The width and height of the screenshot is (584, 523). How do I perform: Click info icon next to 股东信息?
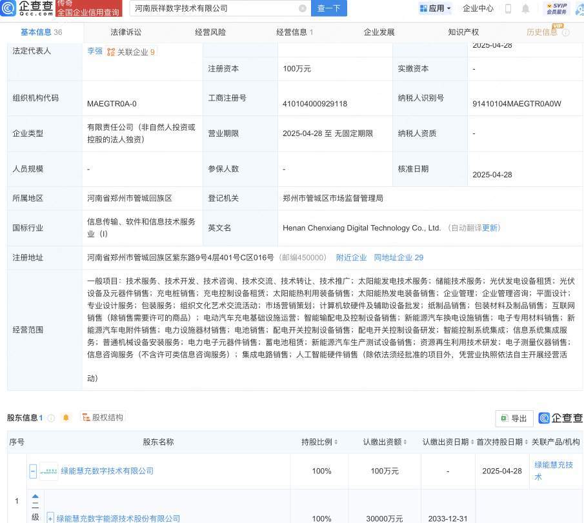click(51, 418)
